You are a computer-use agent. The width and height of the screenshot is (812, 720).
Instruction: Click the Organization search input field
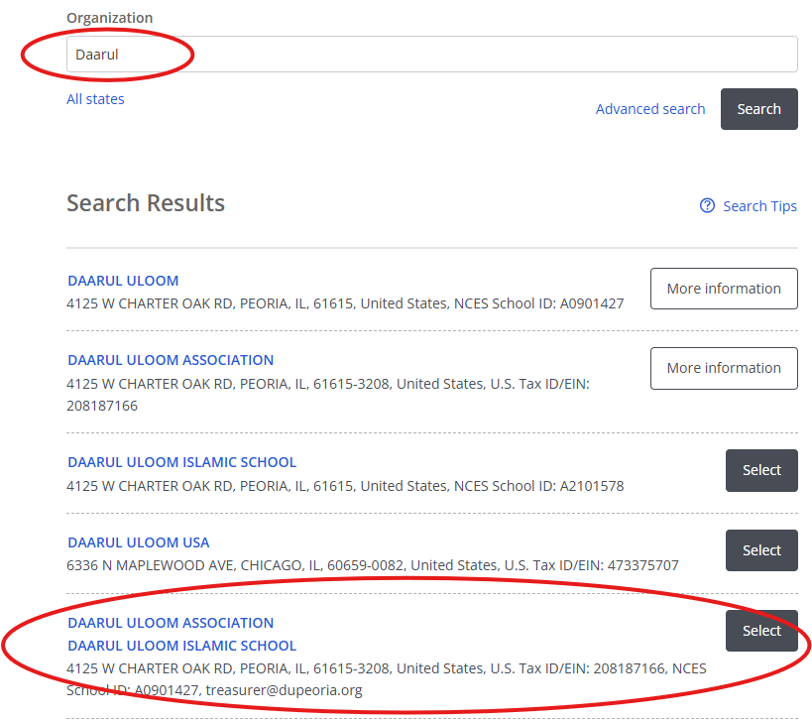pyautogui.click(x=432, y=54)
